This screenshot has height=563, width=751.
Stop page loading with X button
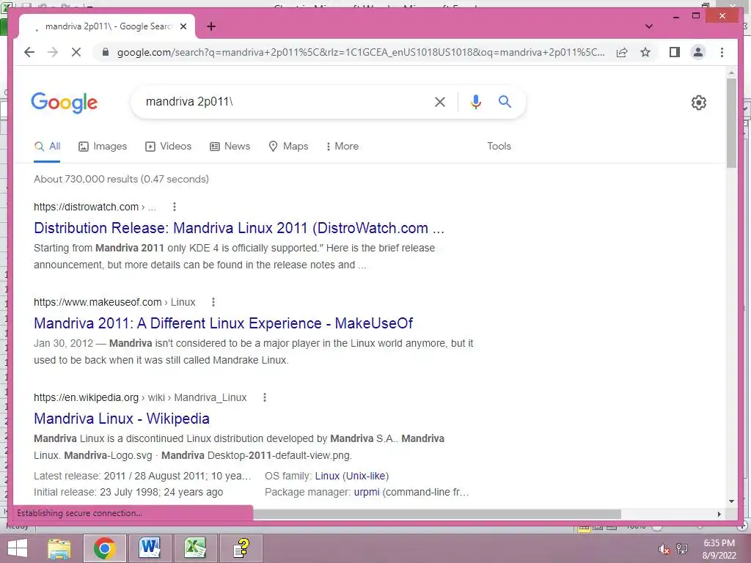click(x=76, y=52)
